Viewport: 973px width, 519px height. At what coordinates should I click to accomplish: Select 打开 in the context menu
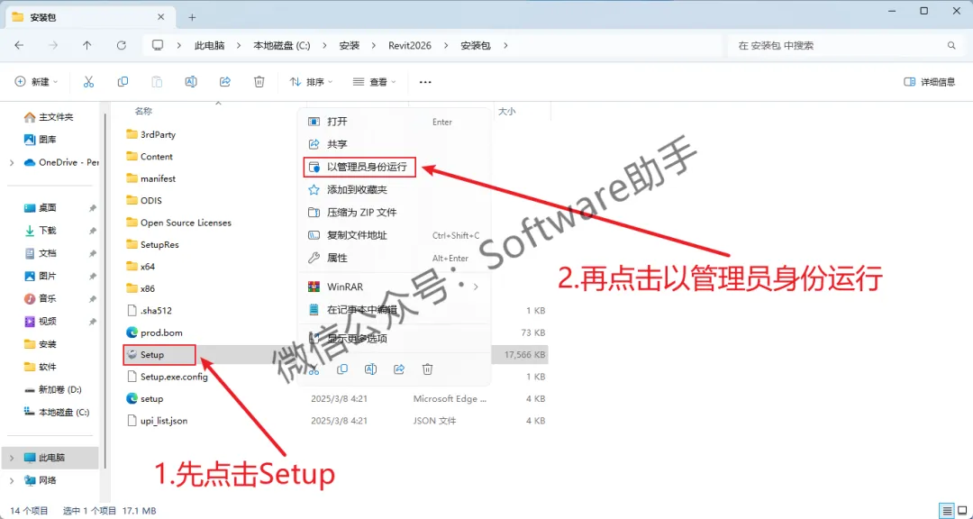tap(395, 122)
